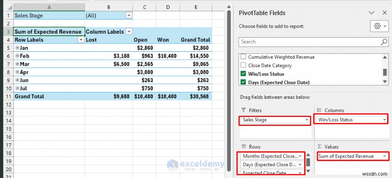The height and width of the screenshot is (178, 392).
Task: Select the $3,188 Feb Lost cell
Action: click(x=108, y=56)
